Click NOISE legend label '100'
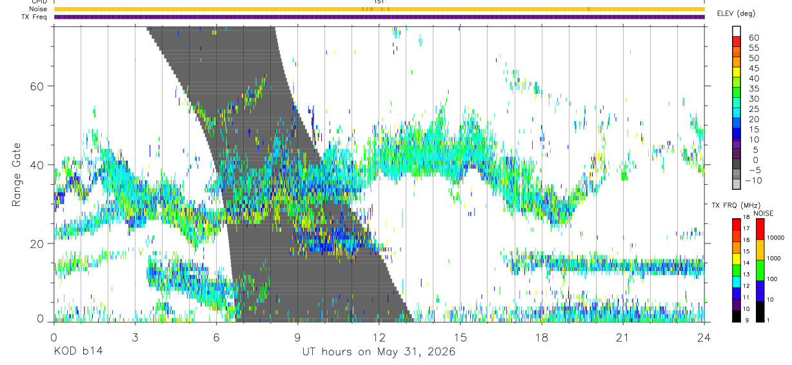The width and height of the screenshot is (792, 365). click(772, 279)
